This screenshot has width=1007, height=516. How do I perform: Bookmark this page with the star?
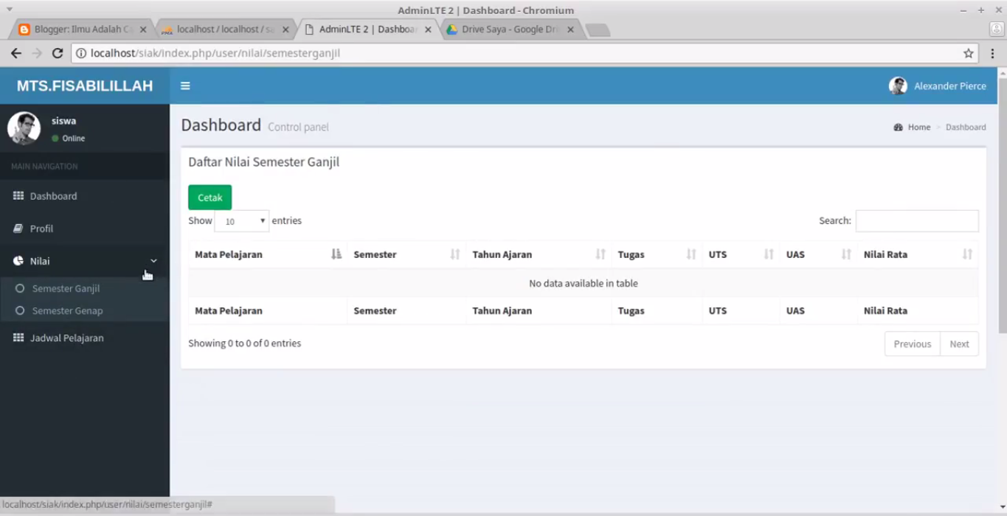[x=969, y=53]
